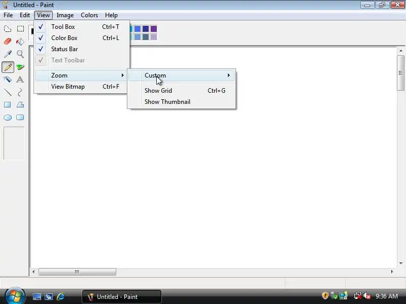Click the Paint icon in title bar
Screen dimensions: 406x304
tap(6, 5)
